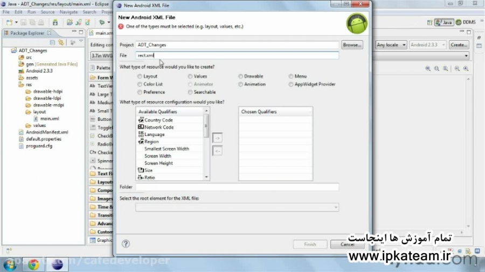Switch to the Package Explorer tab
The height and width of the screenshot is (272, 485).
(27, 33)
